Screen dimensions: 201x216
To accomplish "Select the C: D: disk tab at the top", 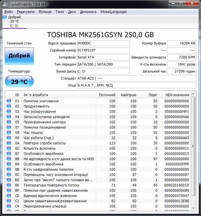I will pos(14,21).
